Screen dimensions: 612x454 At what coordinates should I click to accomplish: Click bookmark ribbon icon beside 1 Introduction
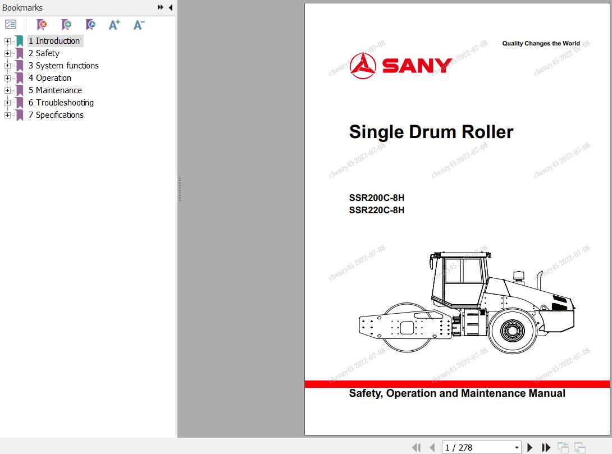pyautogui.click(x=20, y=41)
